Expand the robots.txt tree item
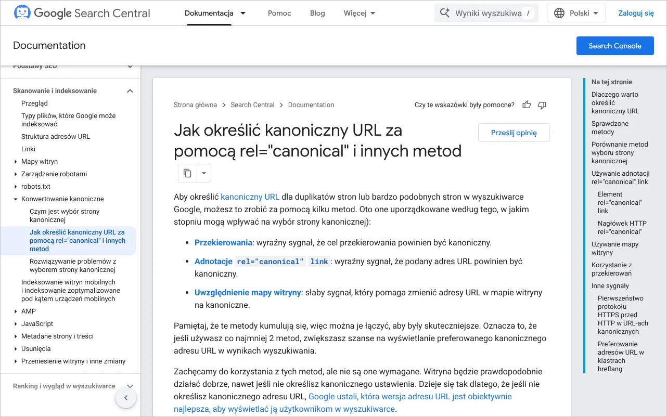 click(x=16, y=187)
